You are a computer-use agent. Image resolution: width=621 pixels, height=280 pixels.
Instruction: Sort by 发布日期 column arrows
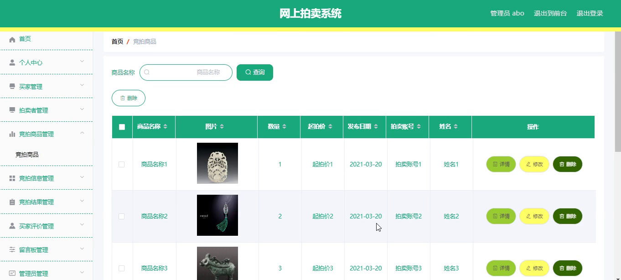pos(376,127)
